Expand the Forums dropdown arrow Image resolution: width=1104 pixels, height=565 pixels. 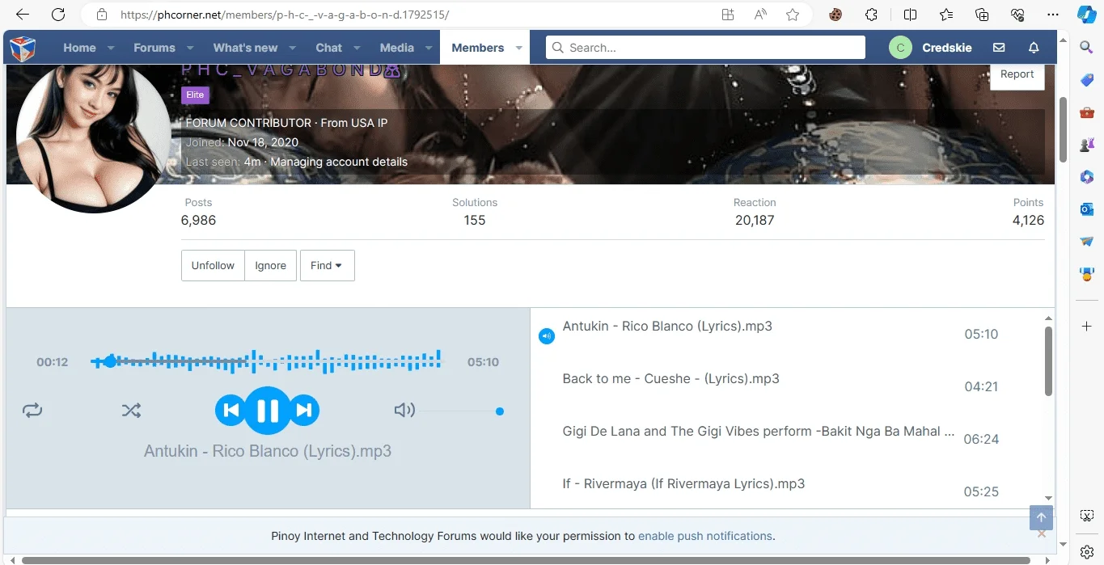coord(190,48)
